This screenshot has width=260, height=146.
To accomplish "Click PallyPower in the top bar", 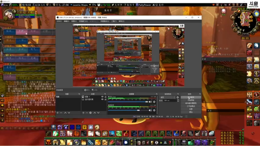I will click(145, 5).
